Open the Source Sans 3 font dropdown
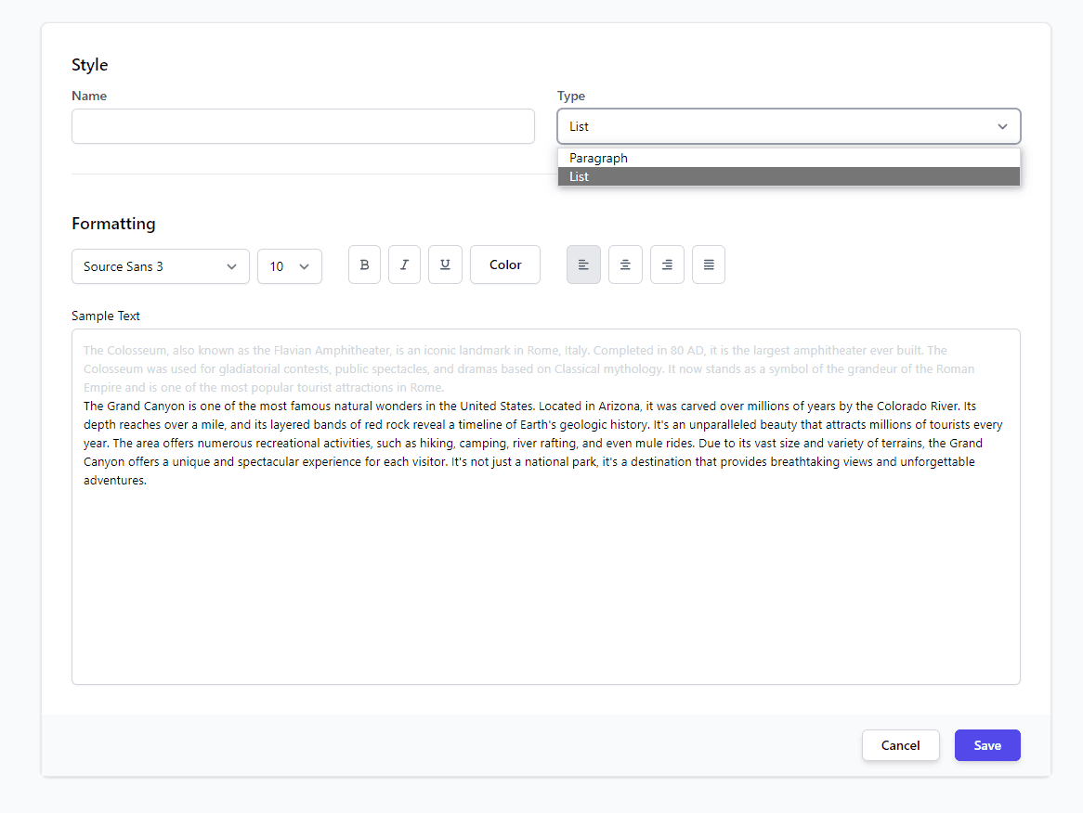This screenshot has width=1083, height=813. coord(160,266)
